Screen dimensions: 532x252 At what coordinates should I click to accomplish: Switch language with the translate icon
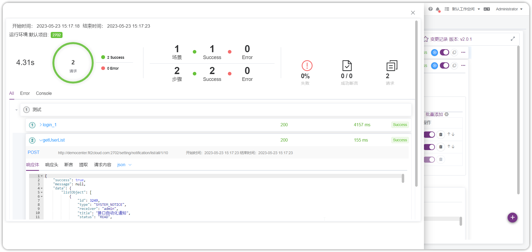pyautogui.click(x=487, y=9)
